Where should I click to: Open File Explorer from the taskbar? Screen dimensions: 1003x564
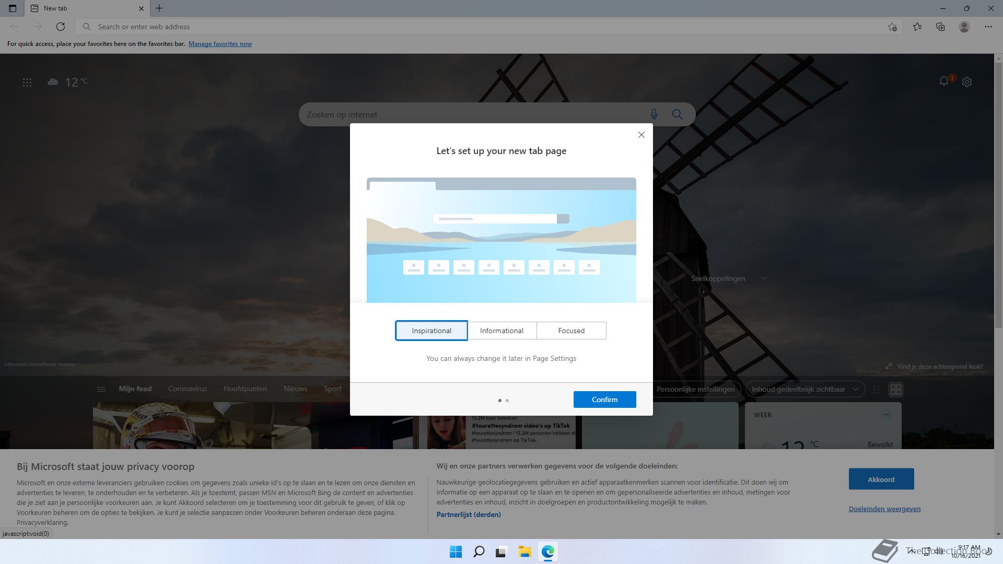[x=524, y=551]
